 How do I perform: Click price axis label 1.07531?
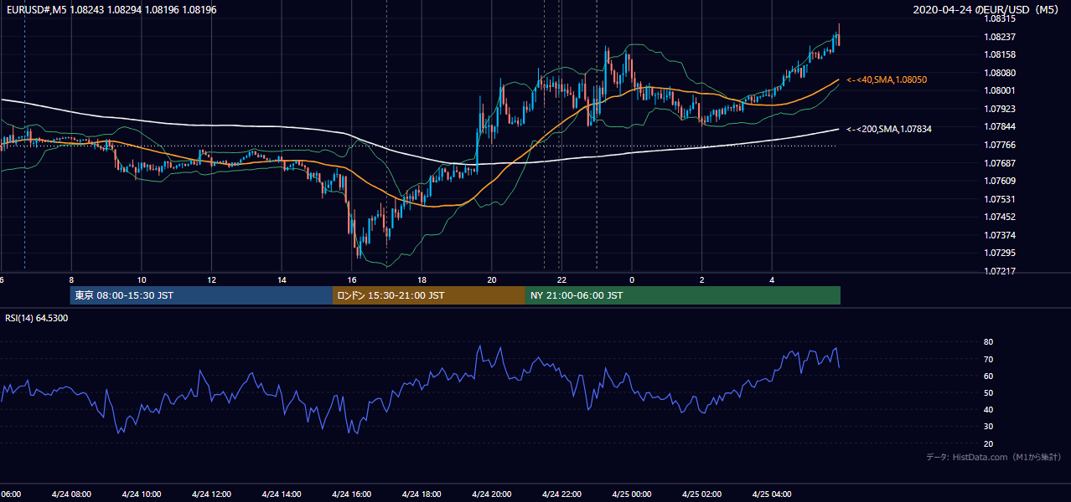[1001, 199]
